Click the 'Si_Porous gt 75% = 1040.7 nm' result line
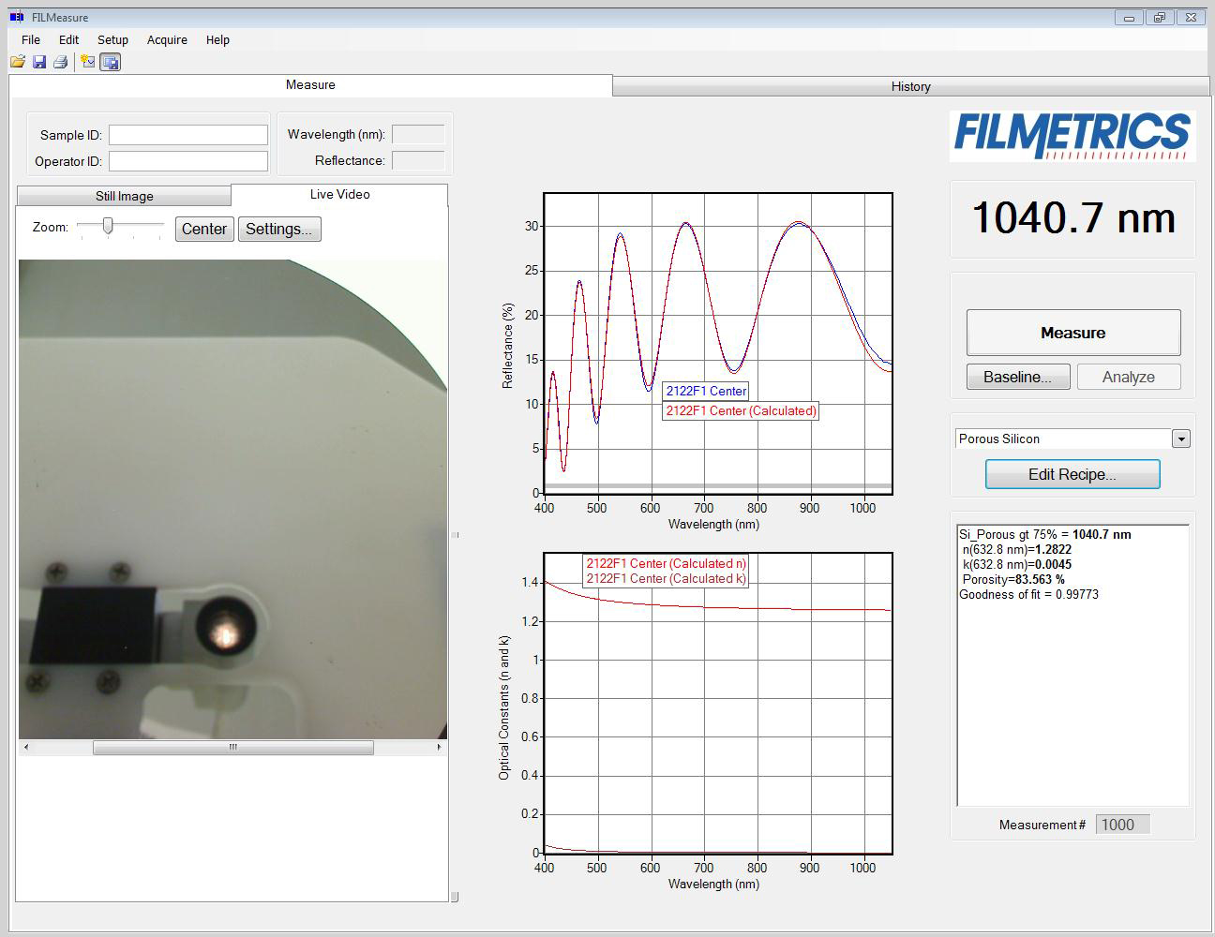The height and width of the screenshot is (937, 1215). [x=1045, y=534]
